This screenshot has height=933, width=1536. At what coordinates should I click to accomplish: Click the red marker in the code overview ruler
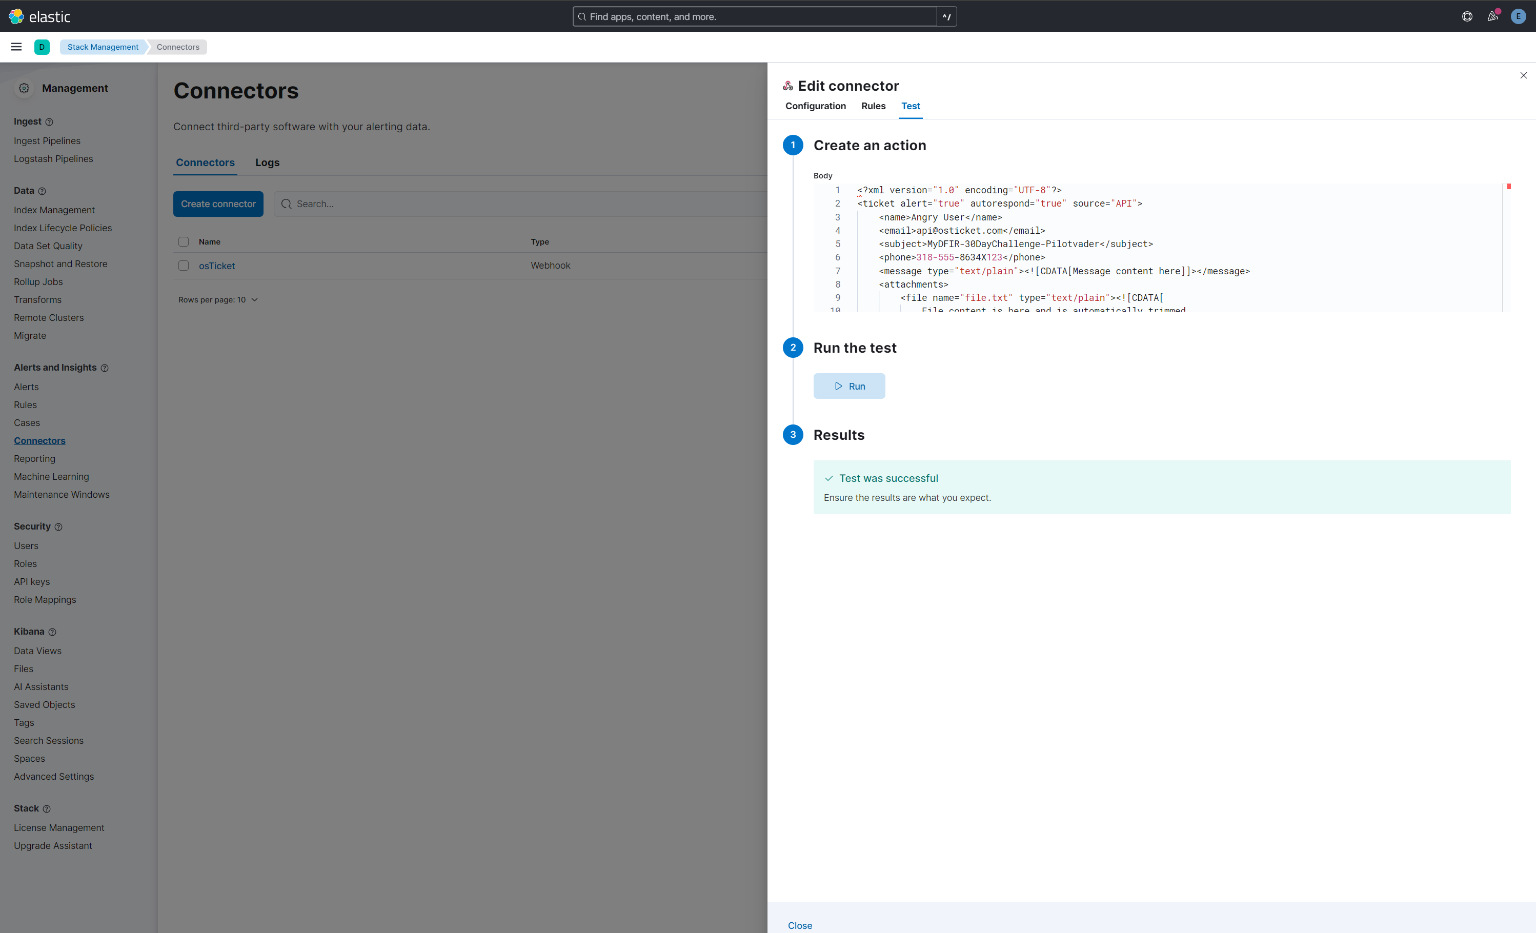click(1509, 187)
